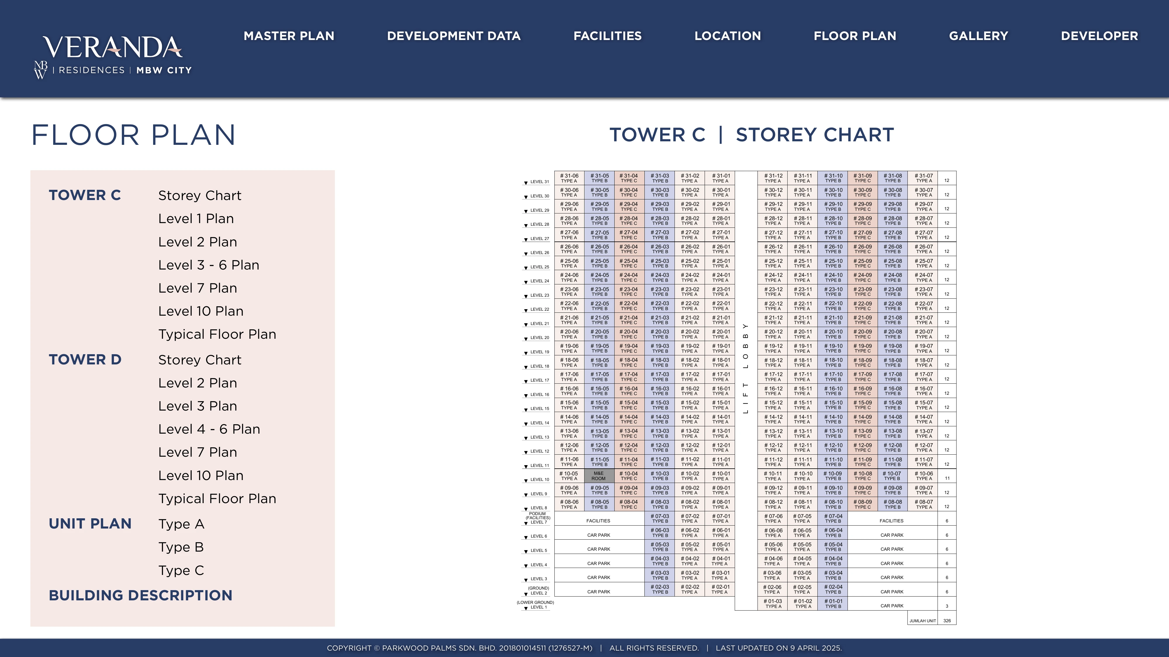The image size is (1169, 657).
Task: Open the Building Description section
Action: [x=140, y=595]
